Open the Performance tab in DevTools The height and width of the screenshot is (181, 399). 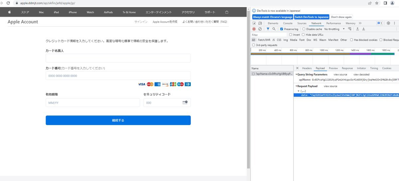click(333, 23)
